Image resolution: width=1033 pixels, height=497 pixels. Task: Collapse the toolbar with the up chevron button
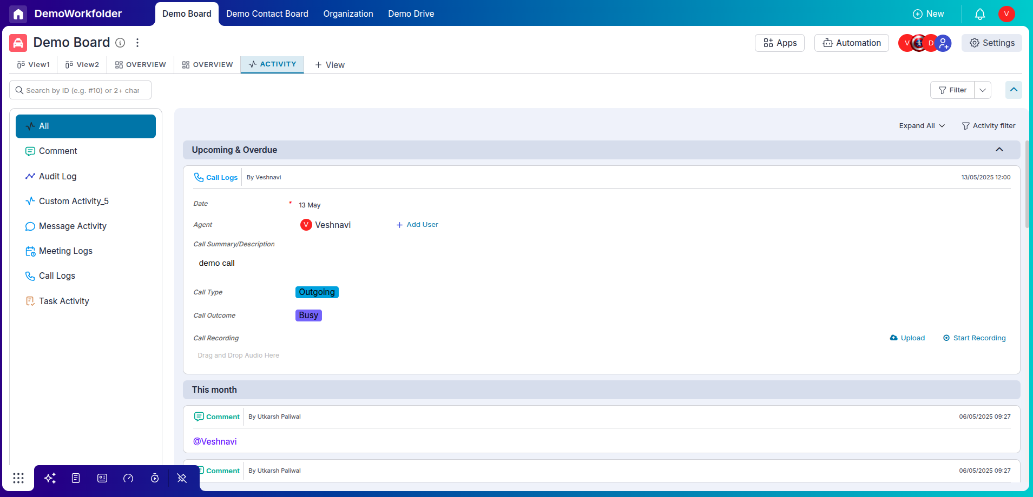tap(1014, 90)
